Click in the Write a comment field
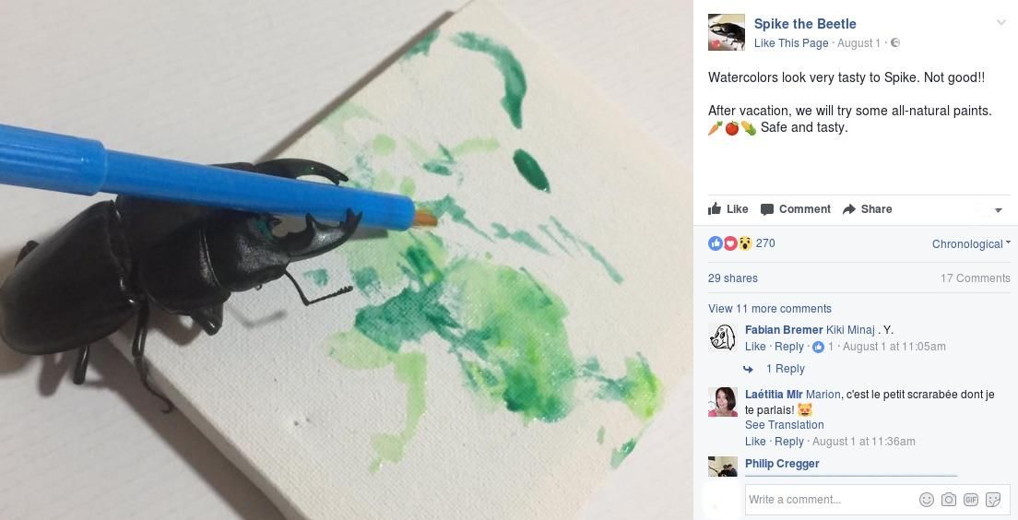 pyautogui.click(x=833, y=499)
